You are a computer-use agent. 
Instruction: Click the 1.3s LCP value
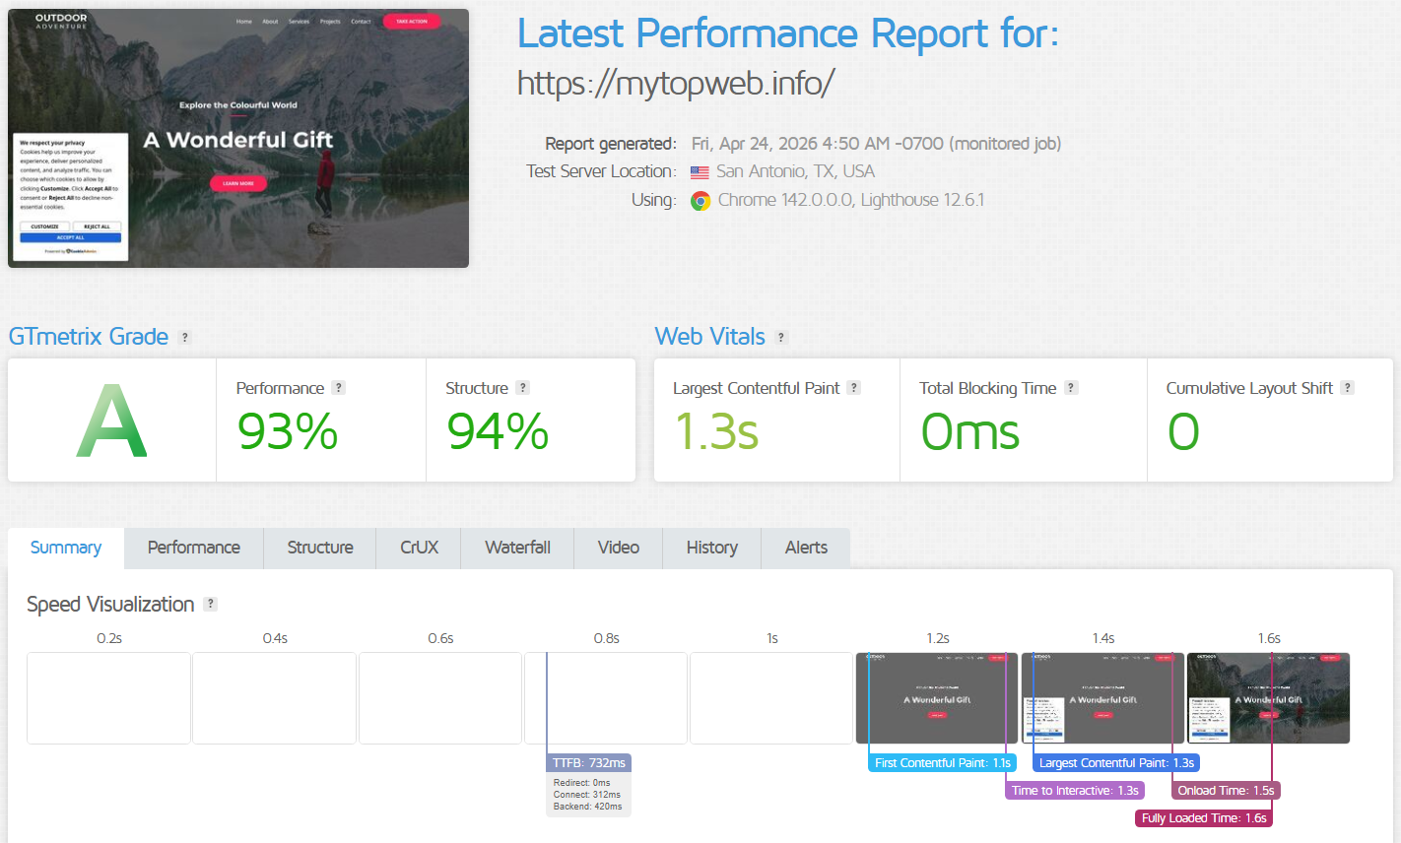tap(716, 432)
